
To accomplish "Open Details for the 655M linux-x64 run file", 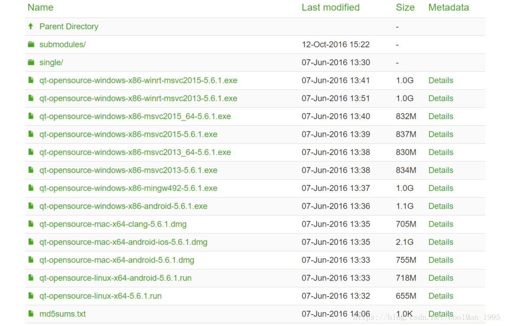I will click(x=441, y=296).
